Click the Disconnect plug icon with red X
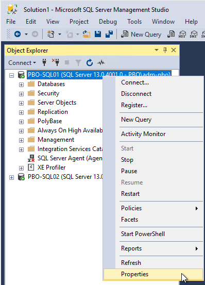This screenshot has width=205, height=285. [x=56, y=62]
